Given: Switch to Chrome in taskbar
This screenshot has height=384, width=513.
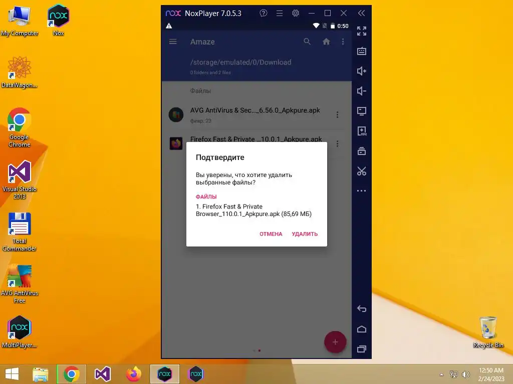Looking at the screenshot, I should (72, 374).
